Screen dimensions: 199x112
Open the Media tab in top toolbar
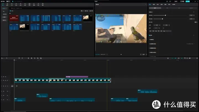3,4
